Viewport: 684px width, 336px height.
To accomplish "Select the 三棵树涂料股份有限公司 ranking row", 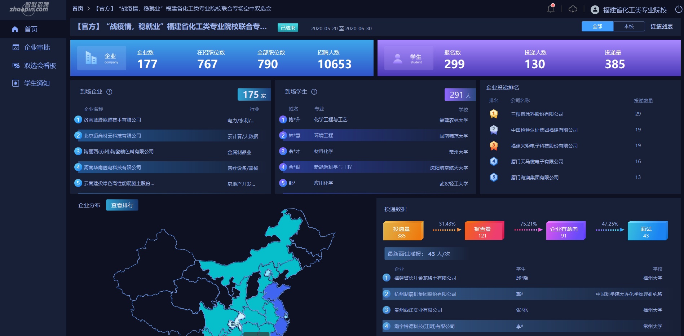I will click(x=537, y=114).
